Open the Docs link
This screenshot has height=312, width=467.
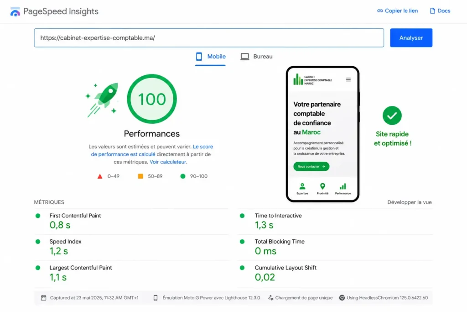click(440, 11)
